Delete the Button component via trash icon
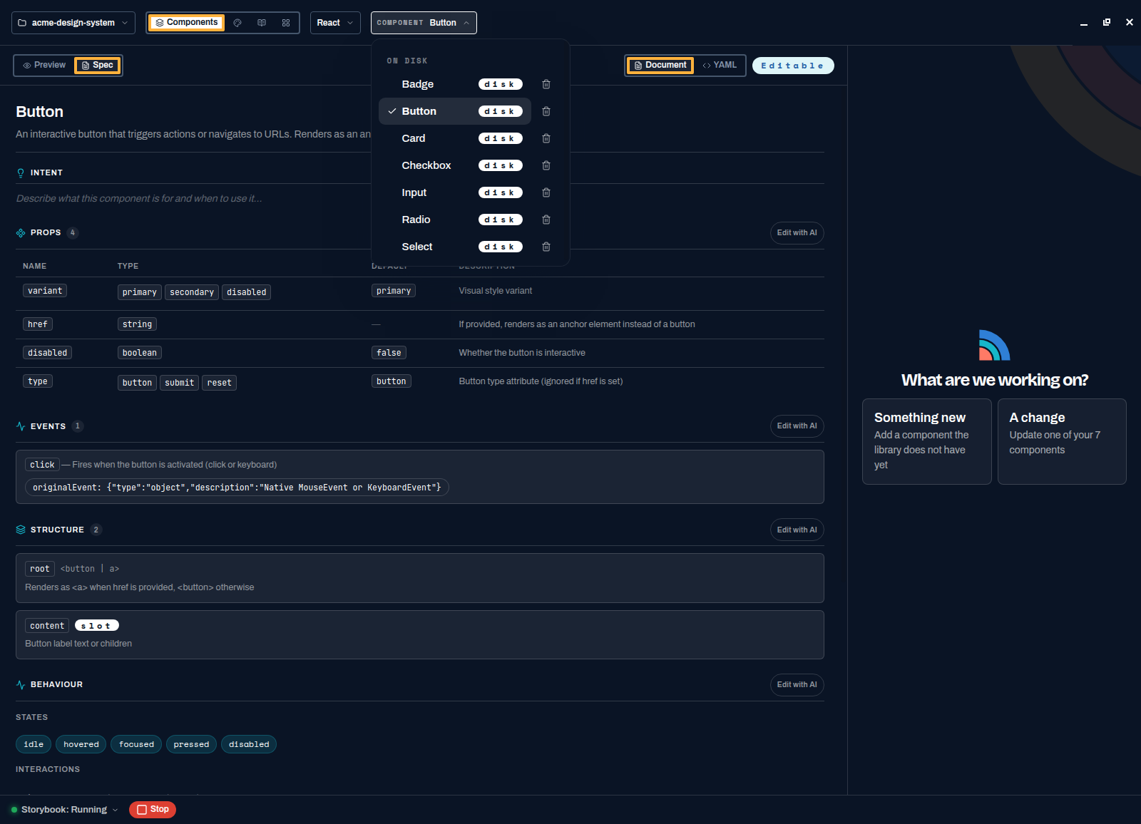1141x824 pixels. click(546, 111)
